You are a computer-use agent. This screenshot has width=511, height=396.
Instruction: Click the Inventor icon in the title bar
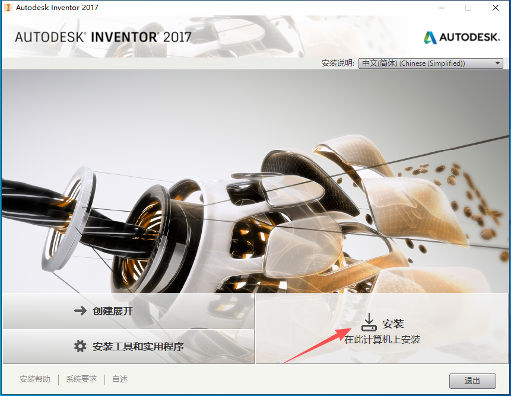click(x=7, y=8)
